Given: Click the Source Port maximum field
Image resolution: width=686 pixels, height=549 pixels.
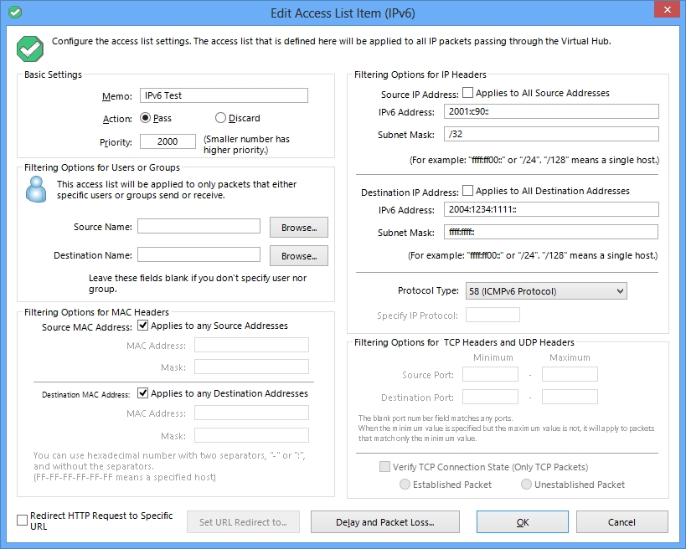Looking at the screenshot, I should tap(570, 374).
